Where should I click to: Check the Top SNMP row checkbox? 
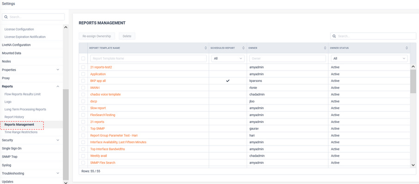[x=83, y=129]
